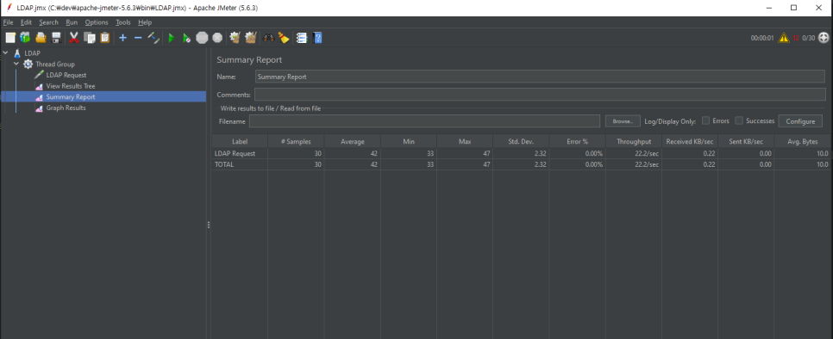833x339 pixels.
Task: Select View Results Tree element
Action: (x=71, y=86)
